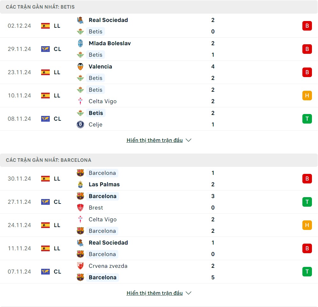Open 'Hiển thị thêm trận đấu' under Barcelona

(155, 293)
